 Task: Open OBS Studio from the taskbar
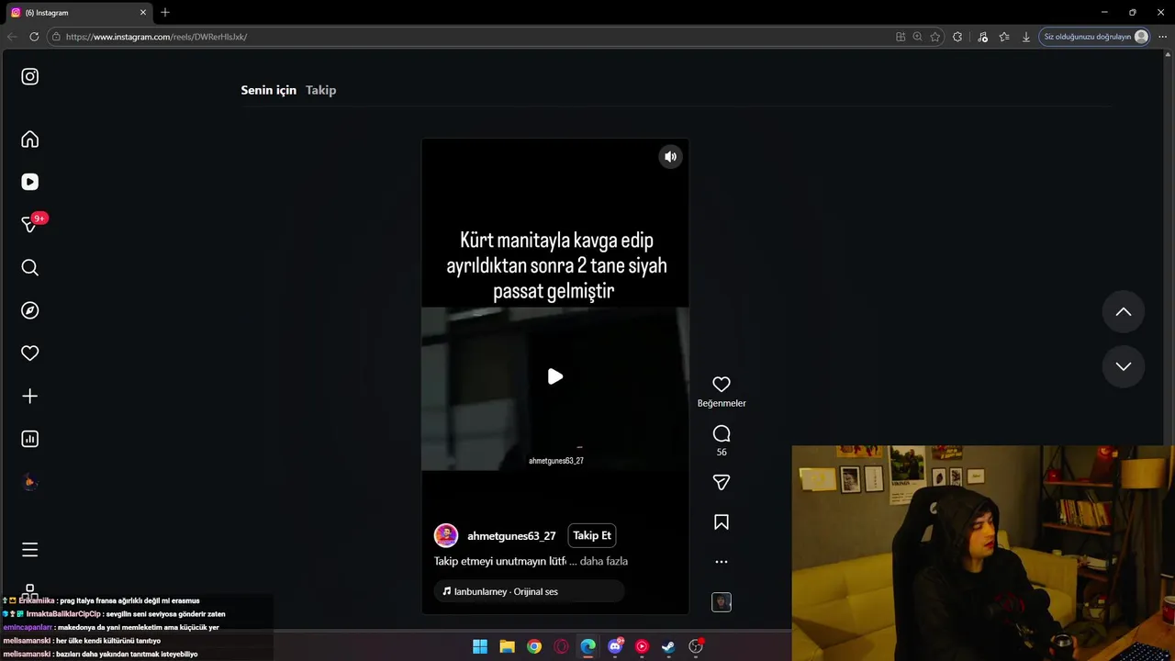coord(696,646)
